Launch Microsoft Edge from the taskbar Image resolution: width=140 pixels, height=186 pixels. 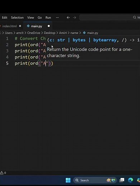pos(131,180)
